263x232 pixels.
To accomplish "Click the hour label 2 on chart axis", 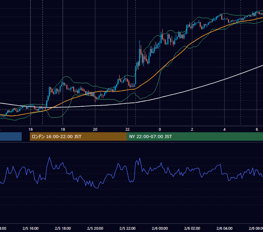I will (x=192, y=130).
